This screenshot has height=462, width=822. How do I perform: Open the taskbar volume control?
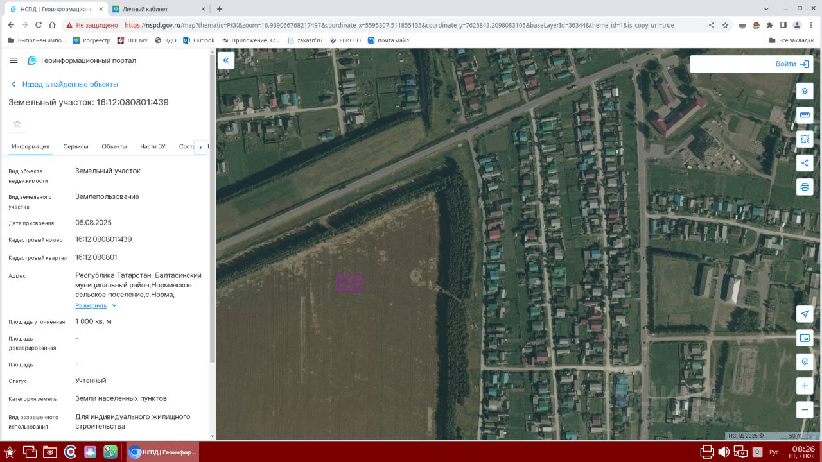724,452
